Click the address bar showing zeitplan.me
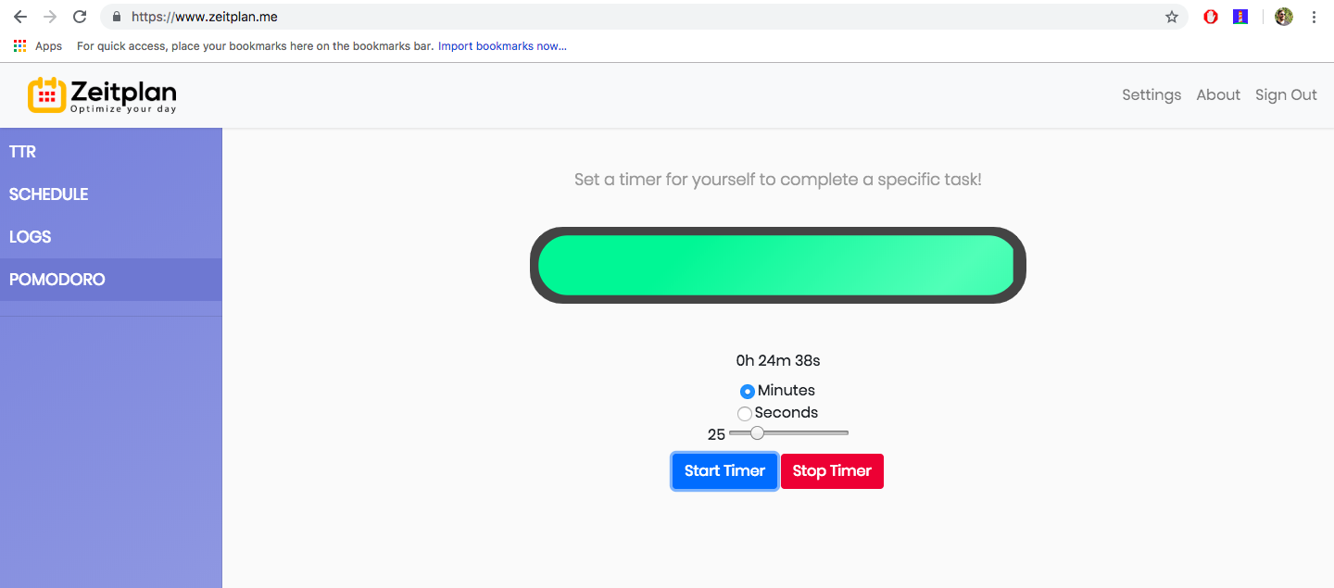 (639, 17)
